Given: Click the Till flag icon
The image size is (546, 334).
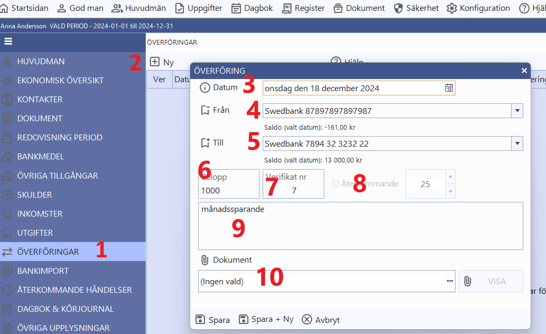Looking at the screenshot, I should 205,143.
